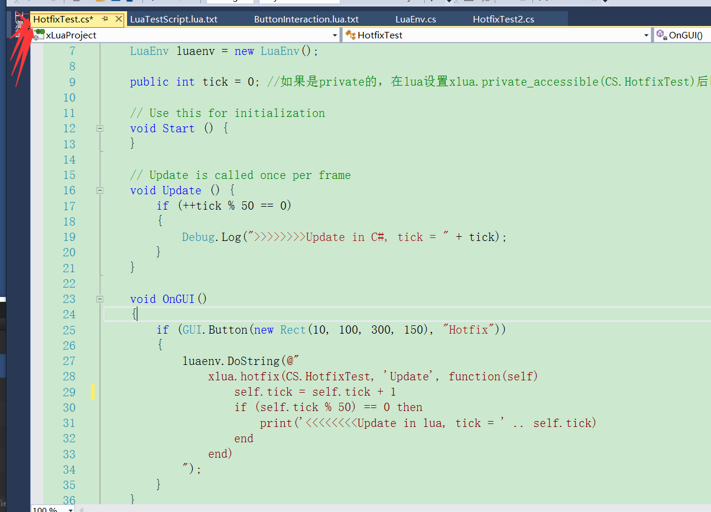The width and height of the screenshot is (711, 512).
Task: Click the print('<<<<<<<<Update in lua' line
Action: pos(428,423)
